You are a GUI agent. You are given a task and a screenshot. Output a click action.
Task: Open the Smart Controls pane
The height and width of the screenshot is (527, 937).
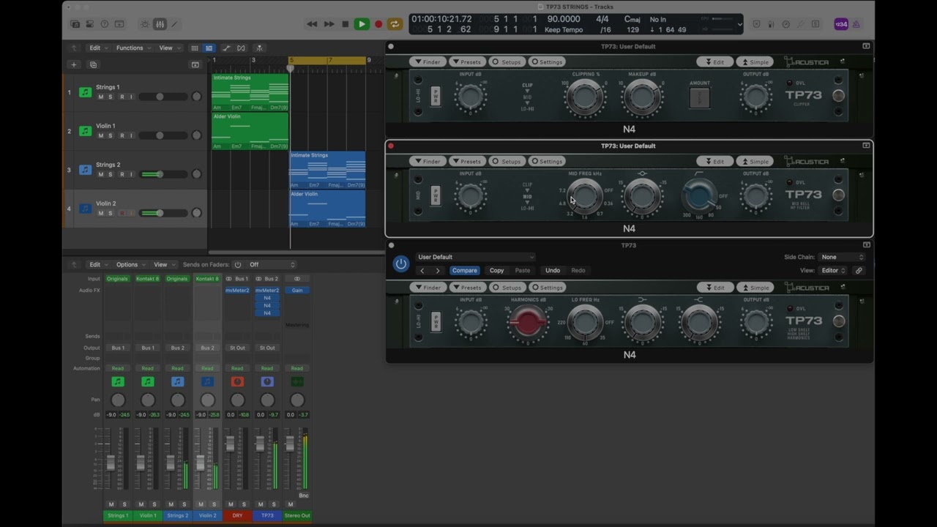145,24
